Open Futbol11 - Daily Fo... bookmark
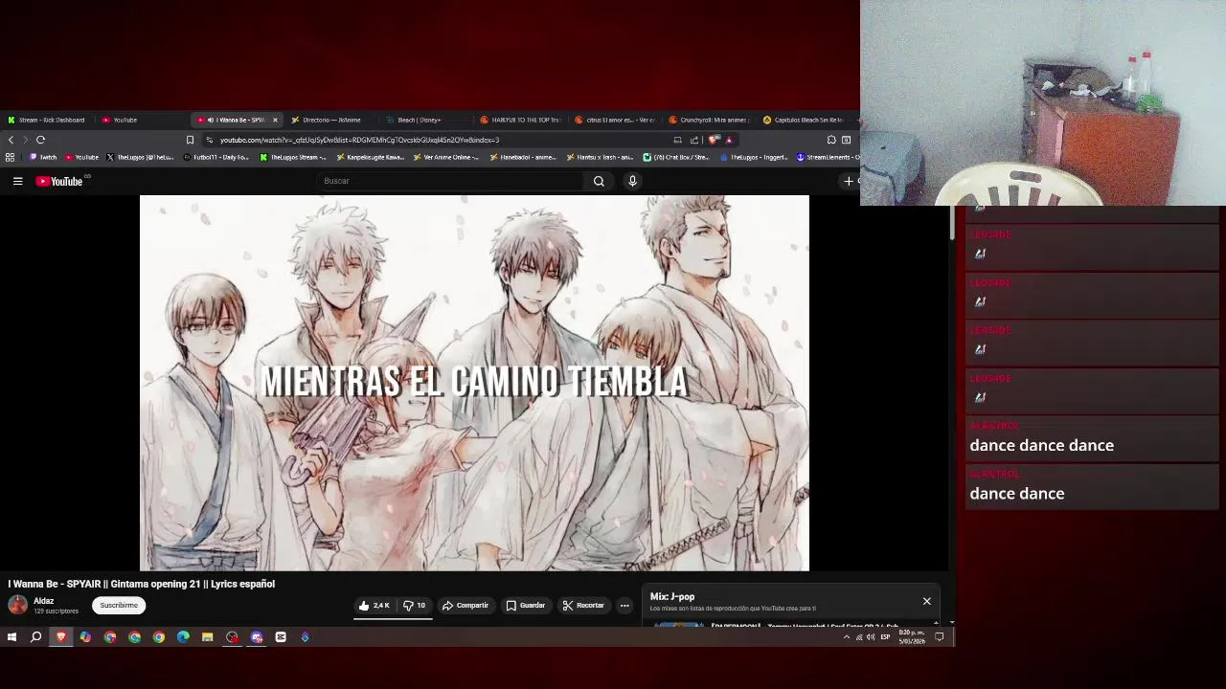1226x689 pixels. (216, 157)
